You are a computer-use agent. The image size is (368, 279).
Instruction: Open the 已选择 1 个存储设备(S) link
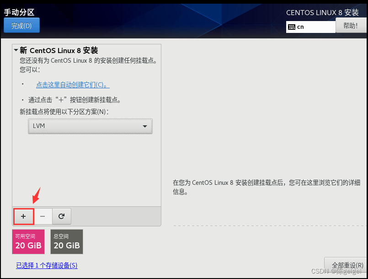(47, 265)
